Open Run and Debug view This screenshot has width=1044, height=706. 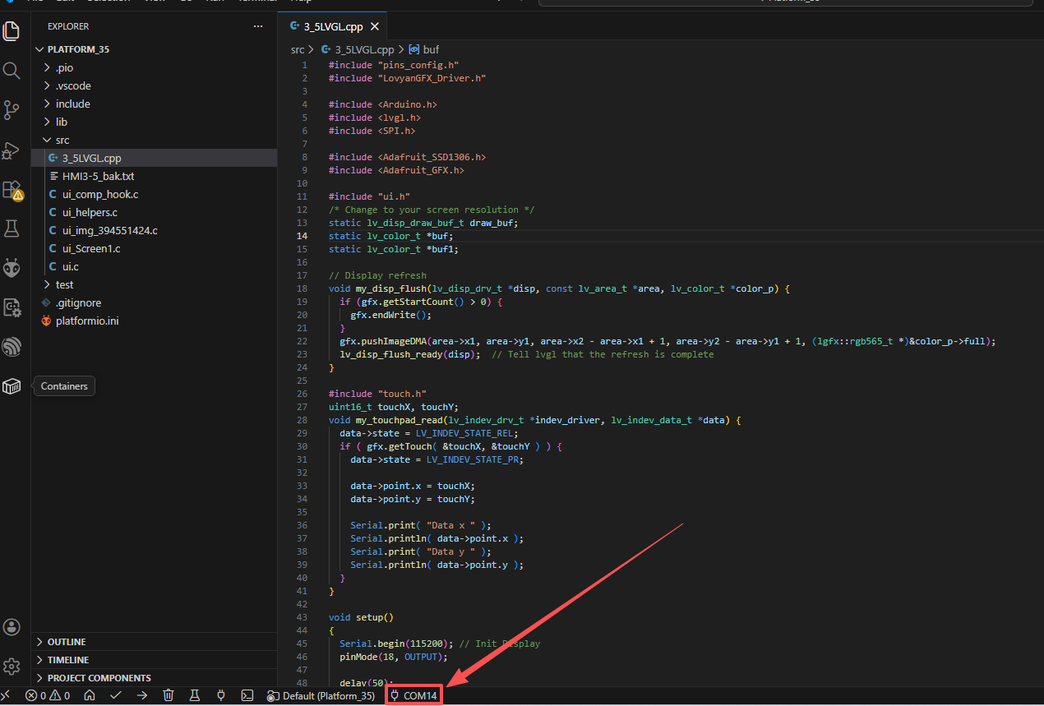click(x=12, y=150)
